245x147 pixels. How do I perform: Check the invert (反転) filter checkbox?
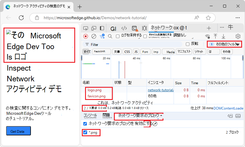coord(188,44)
